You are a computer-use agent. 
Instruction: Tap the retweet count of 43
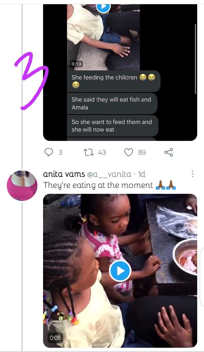[x=102, y=153]
